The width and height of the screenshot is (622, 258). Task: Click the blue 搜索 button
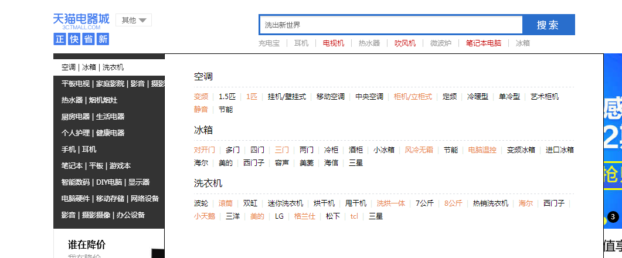tap(548, 25)
